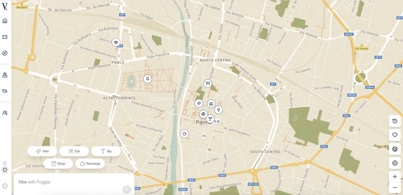This screenshot has width=403, height=195.
Task: Click the heart favorites map button
Action: pyautogui.click(x=395, y=135)
